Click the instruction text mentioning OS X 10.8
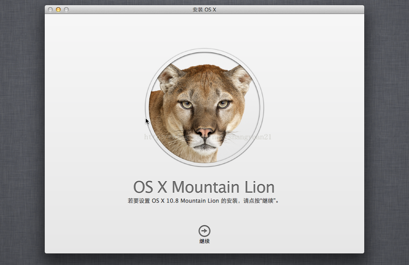Screen dimensions: 409x265 coord(203,201)
